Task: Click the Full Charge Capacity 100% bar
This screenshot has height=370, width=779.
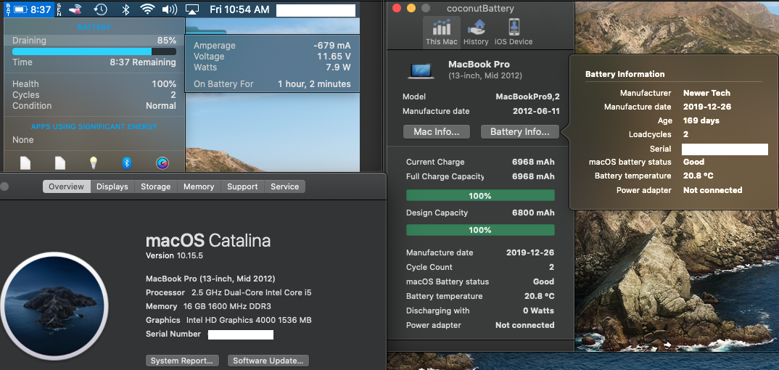Action: click(x=480, y=196)
